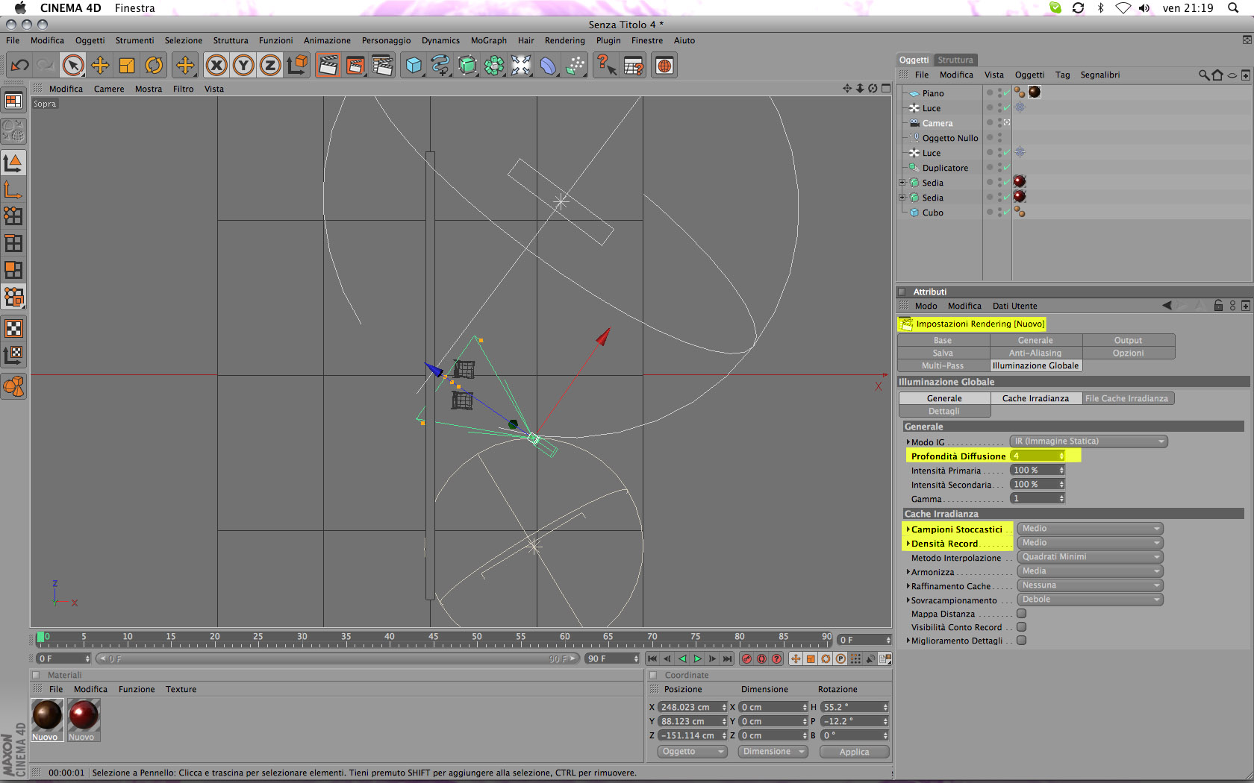
Task: Click the Profondità Diffusione value field
Action: point(1035,456)
